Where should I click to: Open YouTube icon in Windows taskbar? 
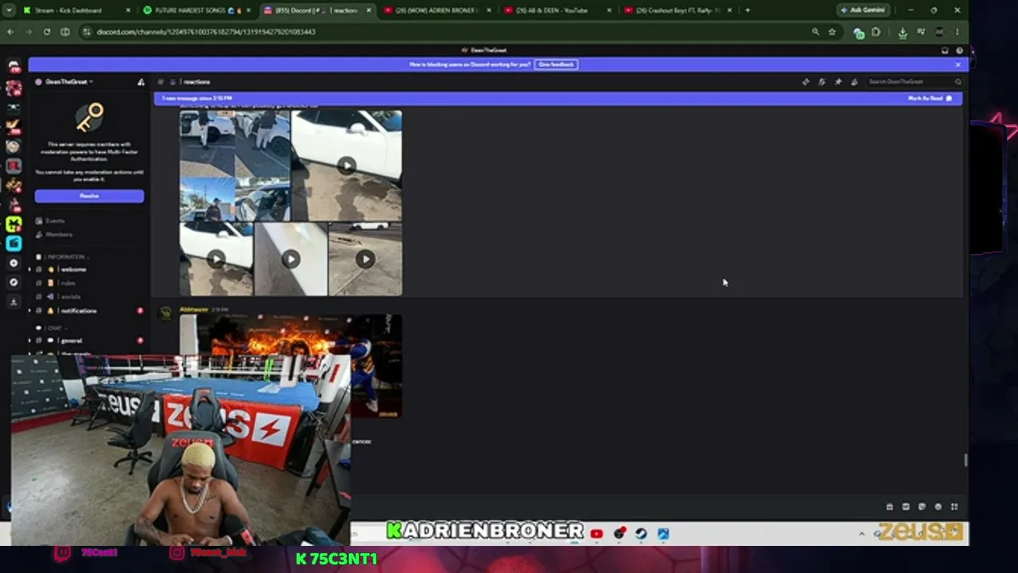596,533
